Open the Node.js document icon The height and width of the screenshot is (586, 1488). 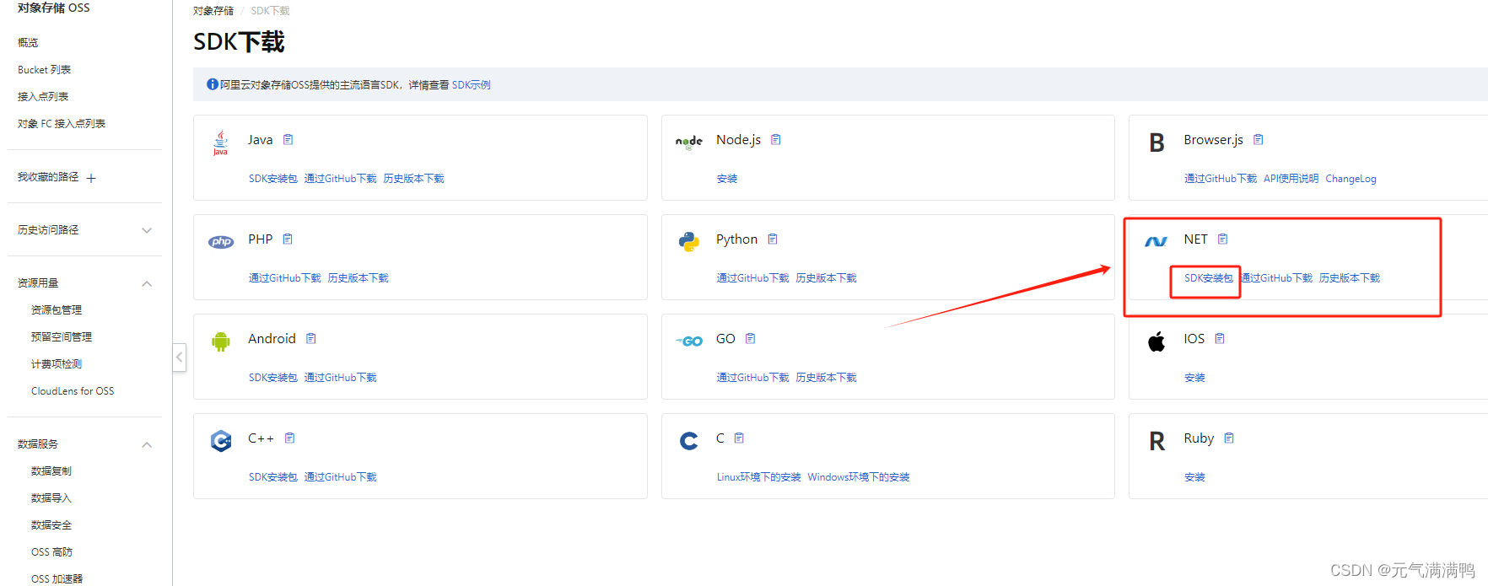point(776,140)
